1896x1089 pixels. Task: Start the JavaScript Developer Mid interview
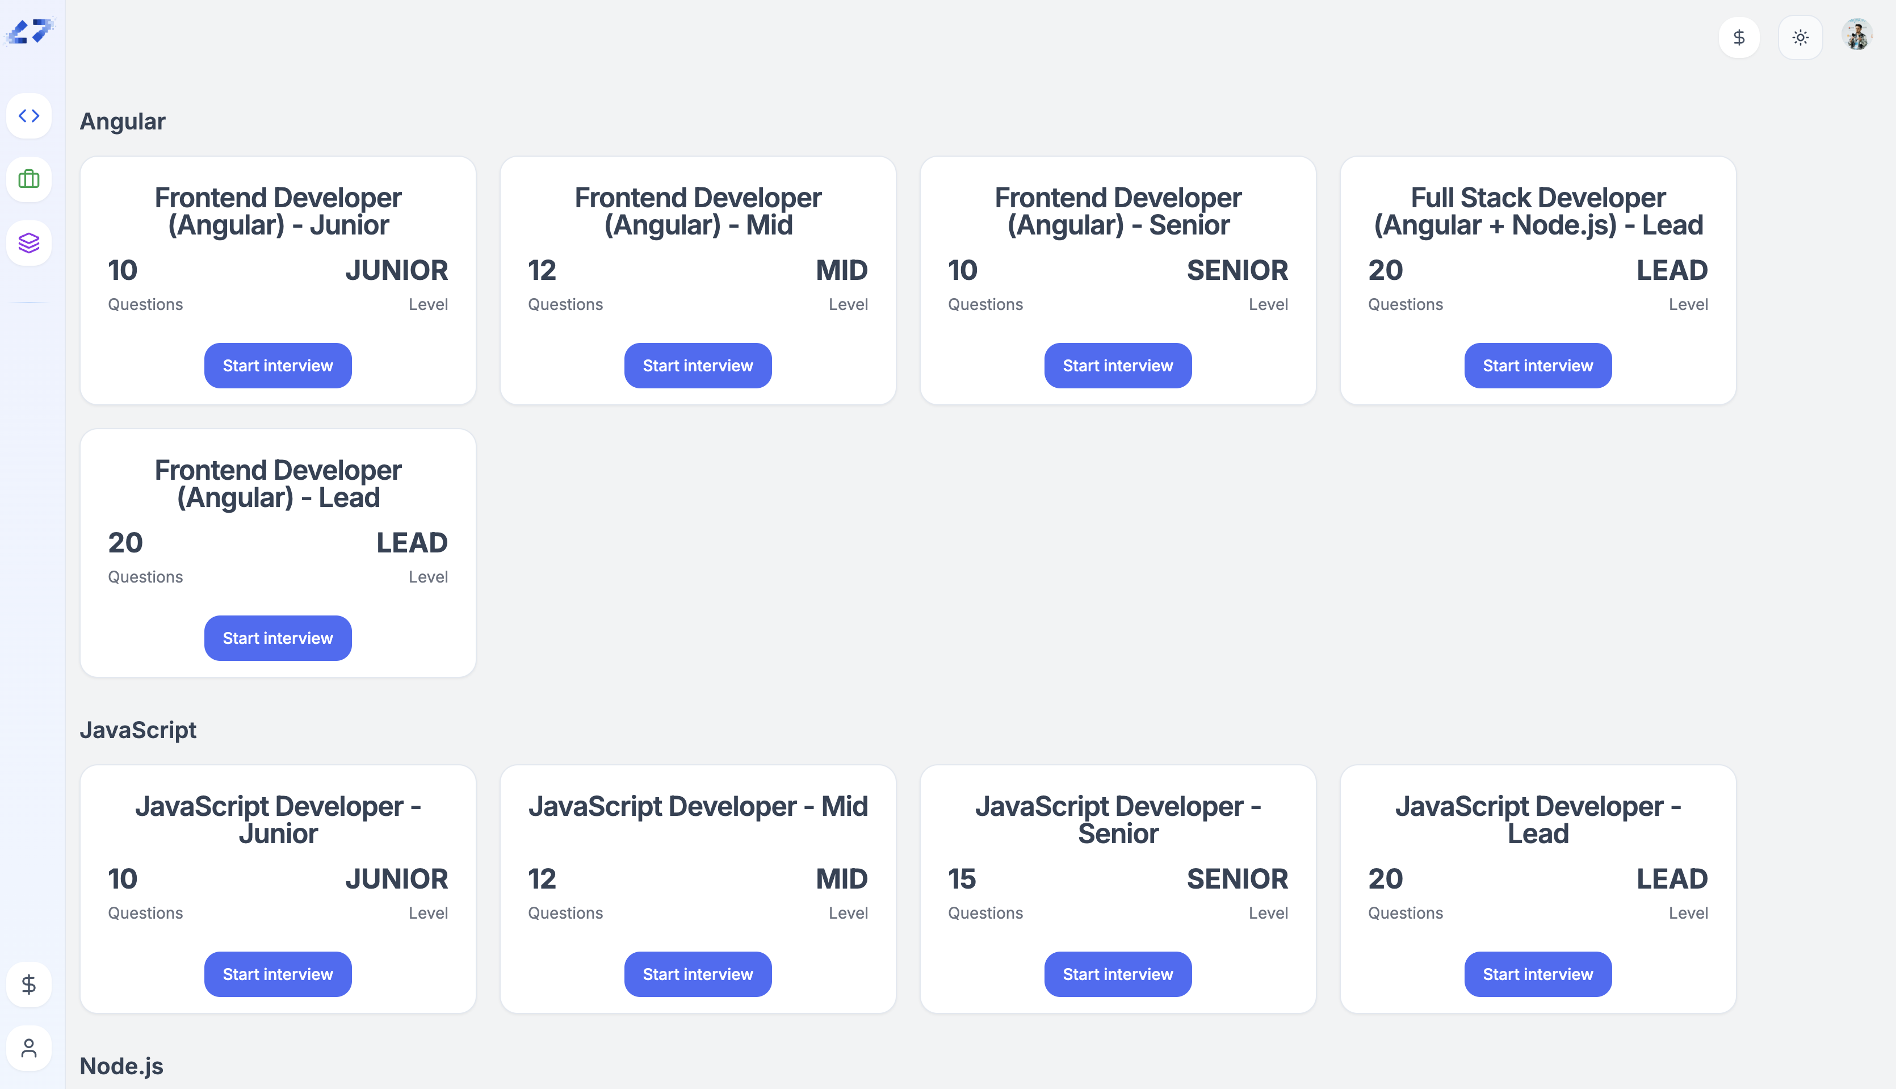point(698,974)
